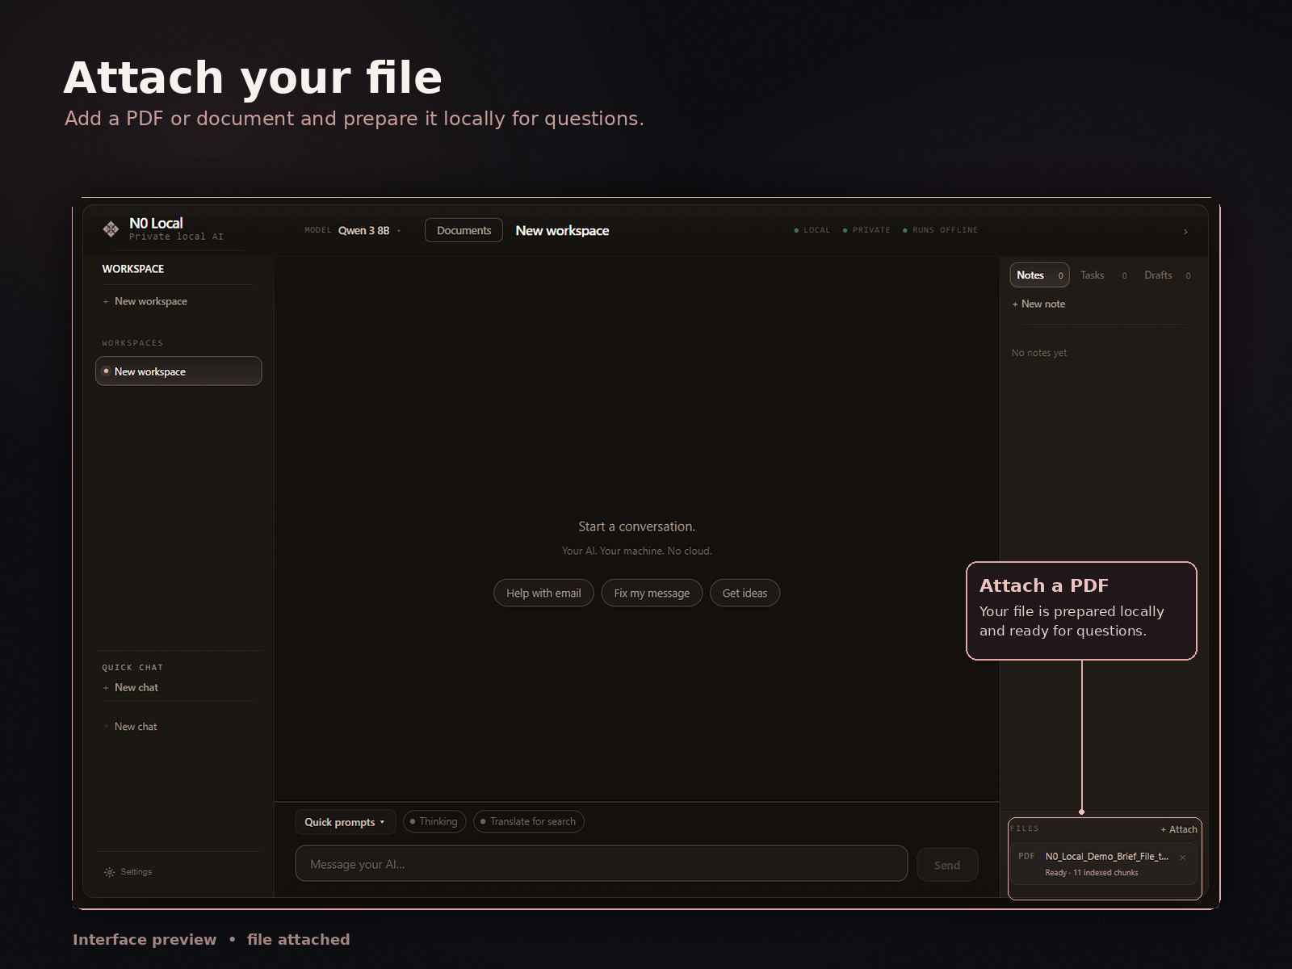Image resolution: width=1292 pixels, height=969 pixels.
Task: Open the Qwen 3 8B model dropdown
Action: pos(368,230)
